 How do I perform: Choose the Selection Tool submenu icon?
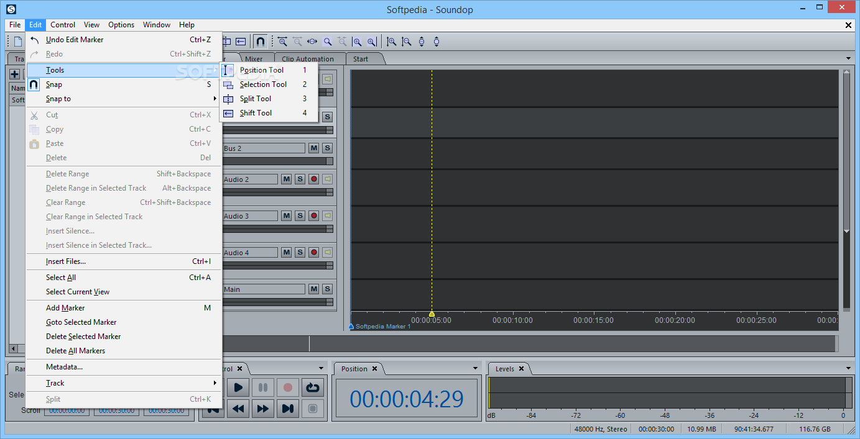click(228, 84)
